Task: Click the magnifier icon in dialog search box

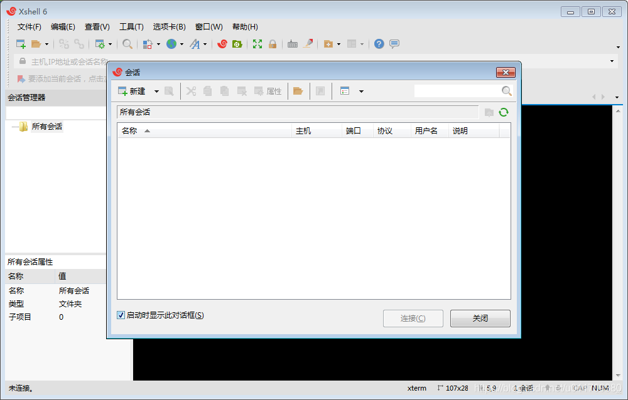Action: (507, 91)
